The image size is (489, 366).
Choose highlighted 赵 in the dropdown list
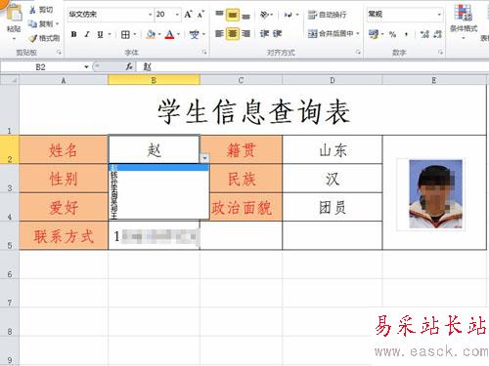pyautogui.click(x=158, y=167)
